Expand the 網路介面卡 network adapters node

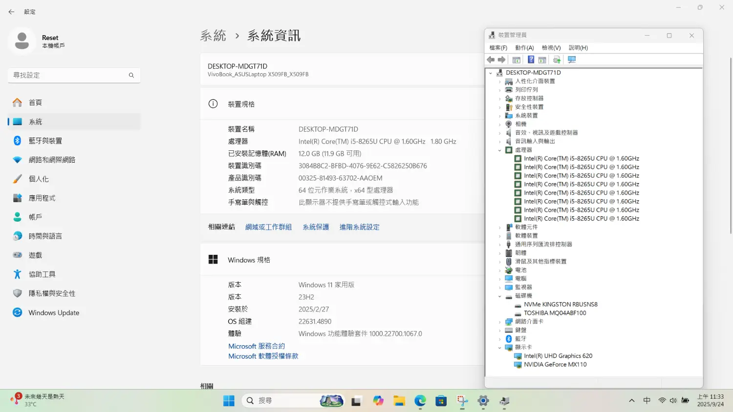pyautogui.click(x=499, y=322)
